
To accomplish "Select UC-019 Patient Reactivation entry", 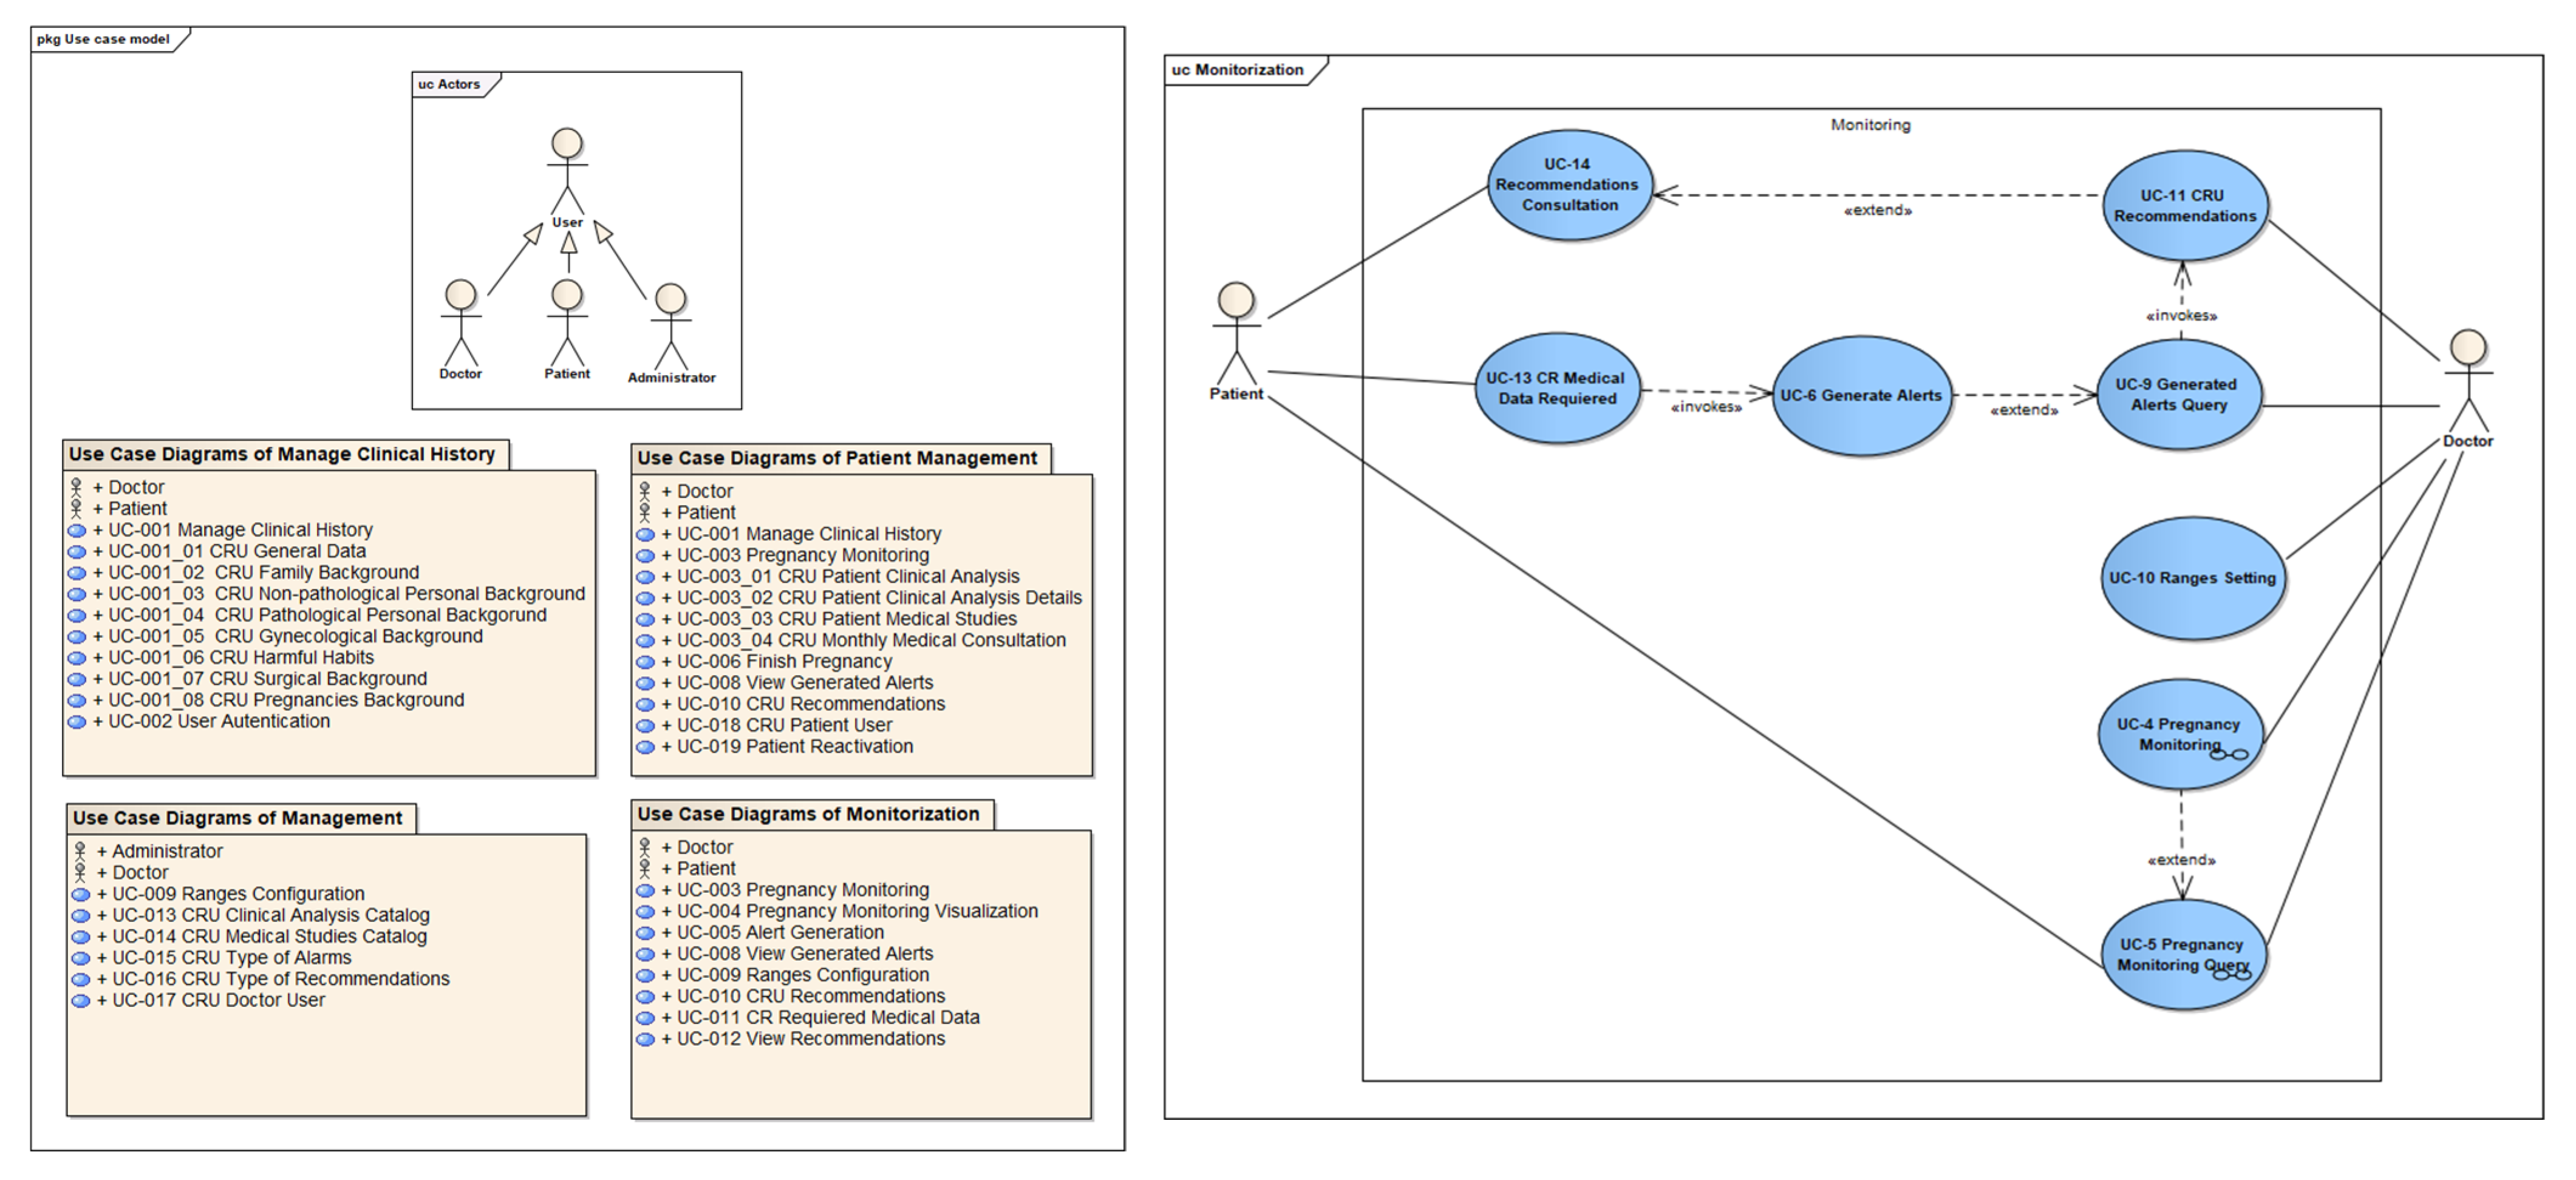I will tap(775, 747).
